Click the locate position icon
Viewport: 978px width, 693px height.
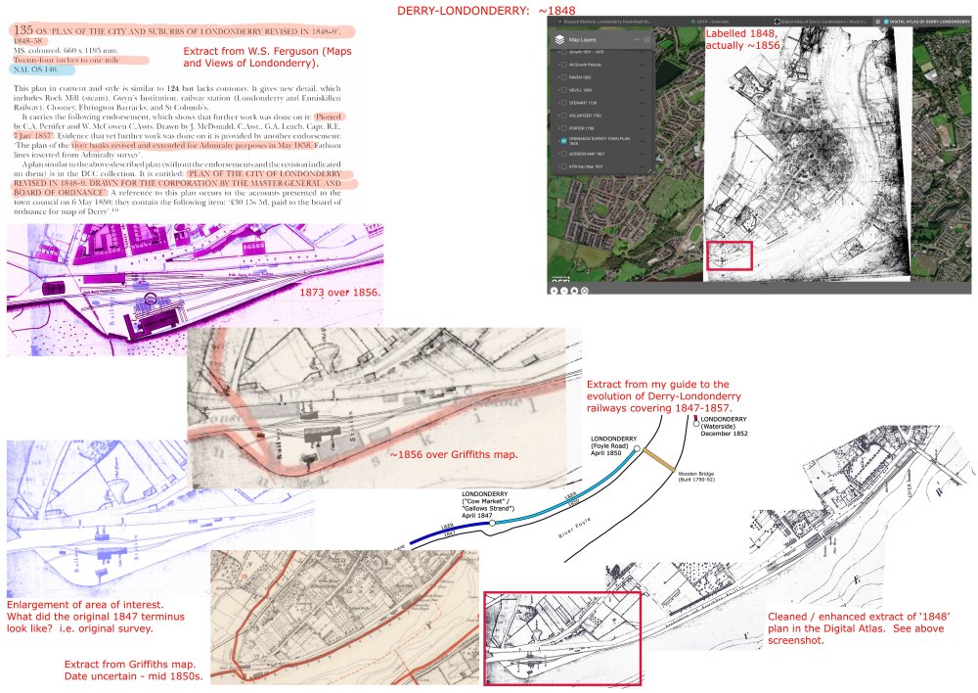pos(584,290)
